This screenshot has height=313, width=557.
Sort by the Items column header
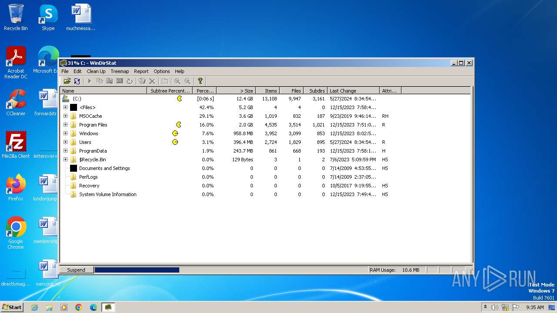click(267, 91)
